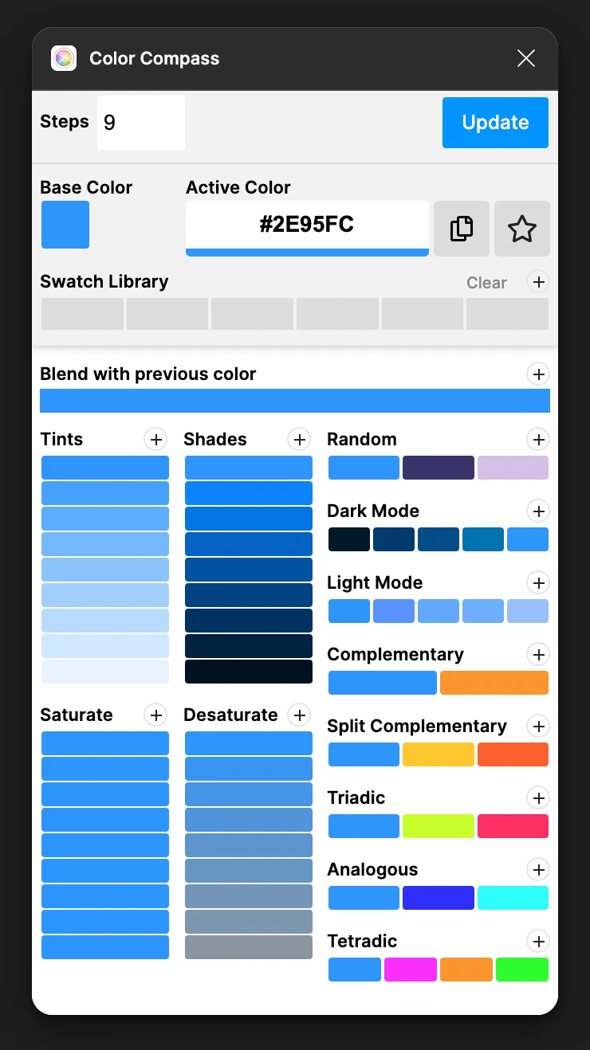Select the Base Color blue swatch

coord(65,225)
